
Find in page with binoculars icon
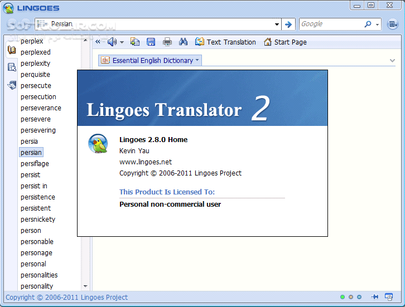183,42
